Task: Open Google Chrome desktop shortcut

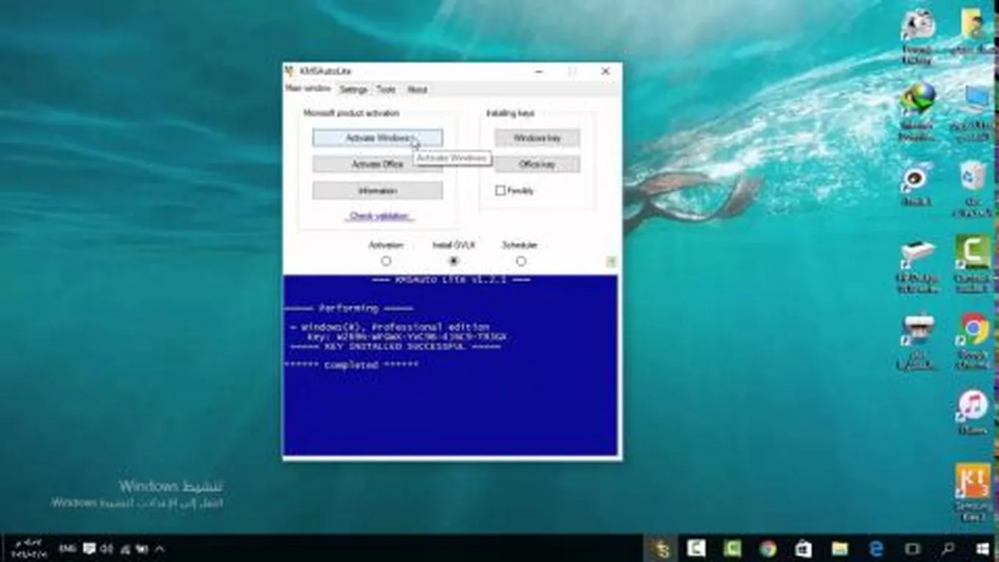Action: [x=973, y=331]
